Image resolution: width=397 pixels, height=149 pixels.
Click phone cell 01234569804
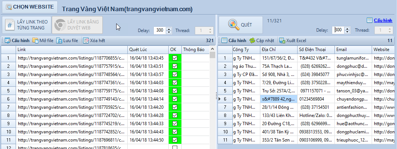pyautogui.click(x=316, y=99)
